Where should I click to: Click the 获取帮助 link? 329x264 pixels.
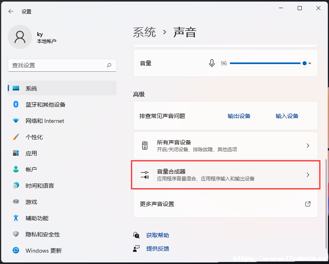point(157,235)
